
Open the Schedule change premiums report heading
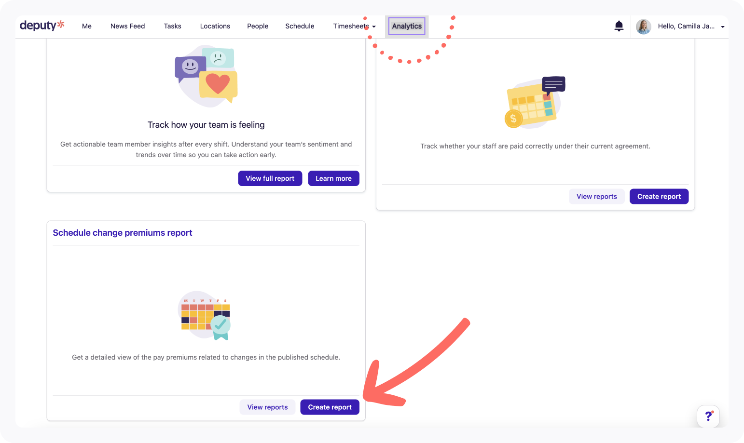pyautogui.click(x=123, y=233)
